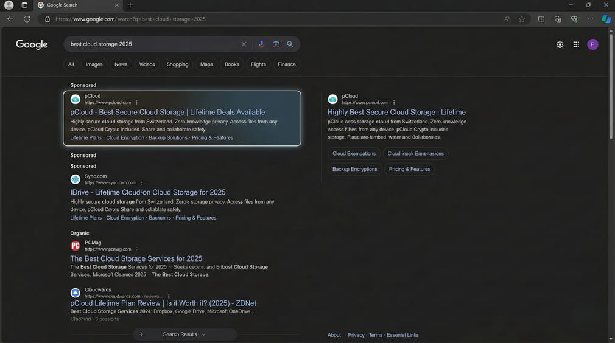The width and height of the screenshot is (615, 343).
Task: Open the Google apps grid
Action: click(x=576, y=44)
